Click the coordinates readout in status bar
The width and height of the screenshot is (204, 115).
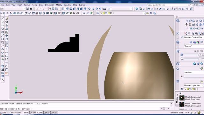pyautogui.click(x=11, y=113)
